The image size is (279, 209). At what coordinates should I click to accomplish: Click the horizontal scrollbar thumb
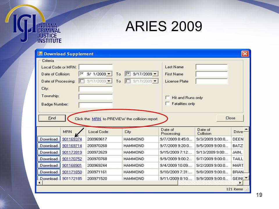tap(110, 183)
